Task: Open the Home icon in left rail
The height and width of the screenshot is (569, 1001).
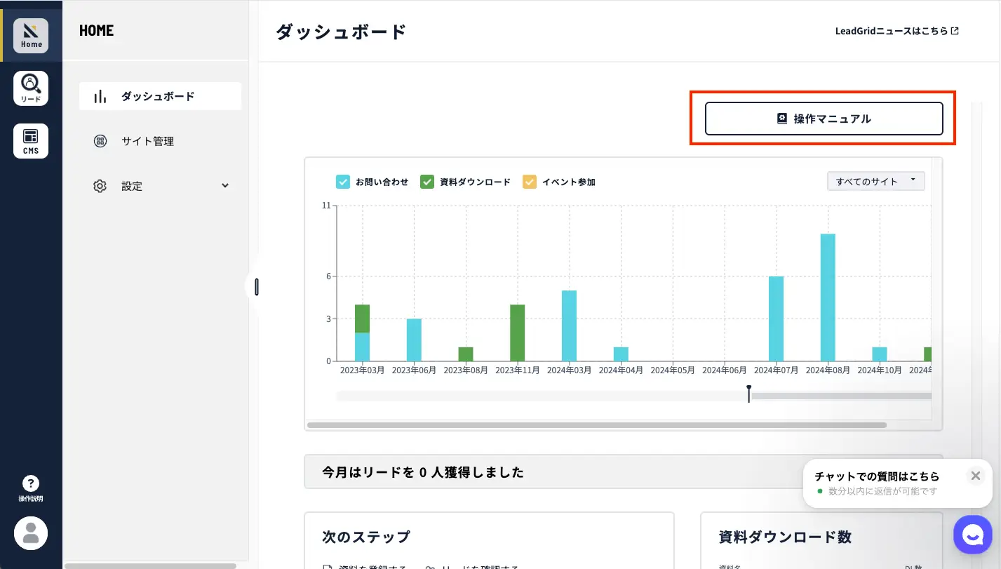Action: [x=31, y=36]
